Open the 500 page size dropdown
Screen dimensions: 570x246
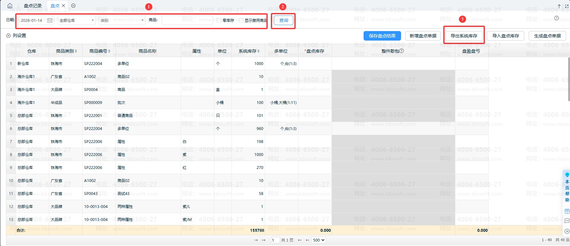coord(319,240)
